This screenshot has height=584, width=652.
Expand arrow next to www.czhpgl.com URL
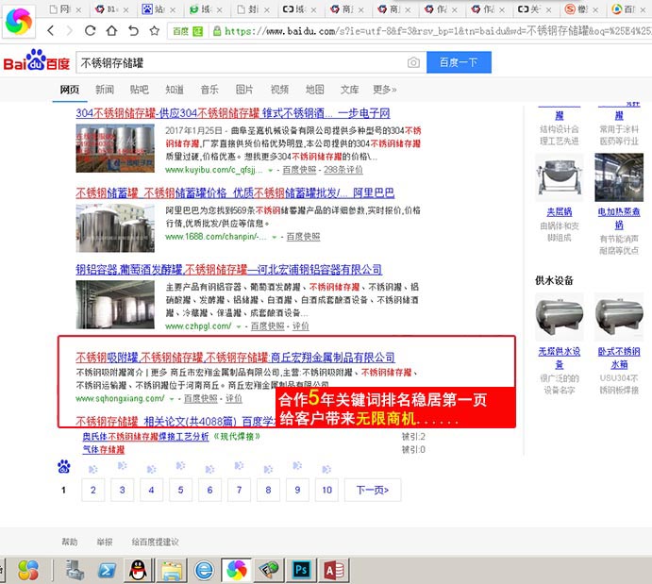tap(239, 327)
